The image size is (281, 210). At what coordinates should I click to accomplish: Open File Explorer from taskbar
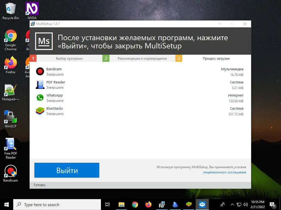click(x=121, y=205)
